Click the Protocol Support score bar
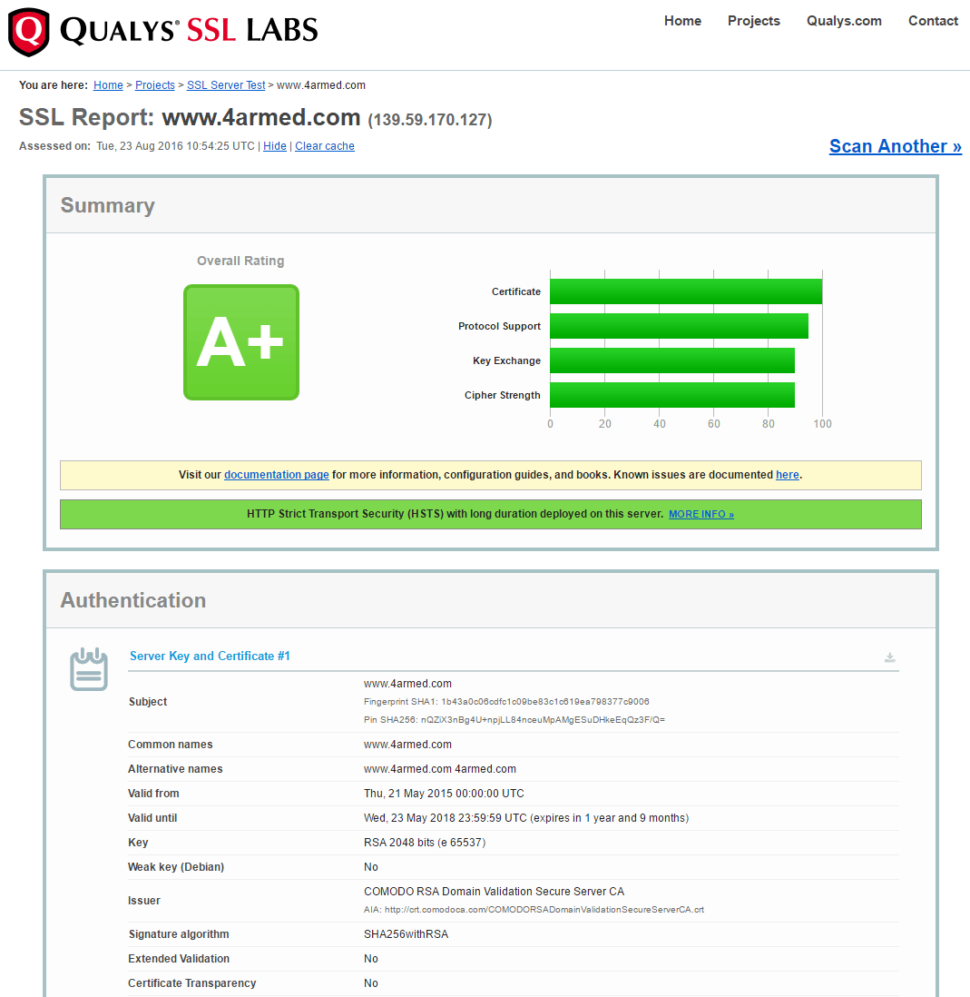The image size is (970, 997). click(679, 326)
